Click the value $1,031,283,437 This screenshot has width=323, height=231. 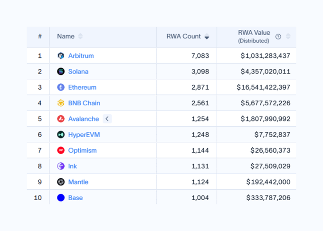click(x=266, y=56)
